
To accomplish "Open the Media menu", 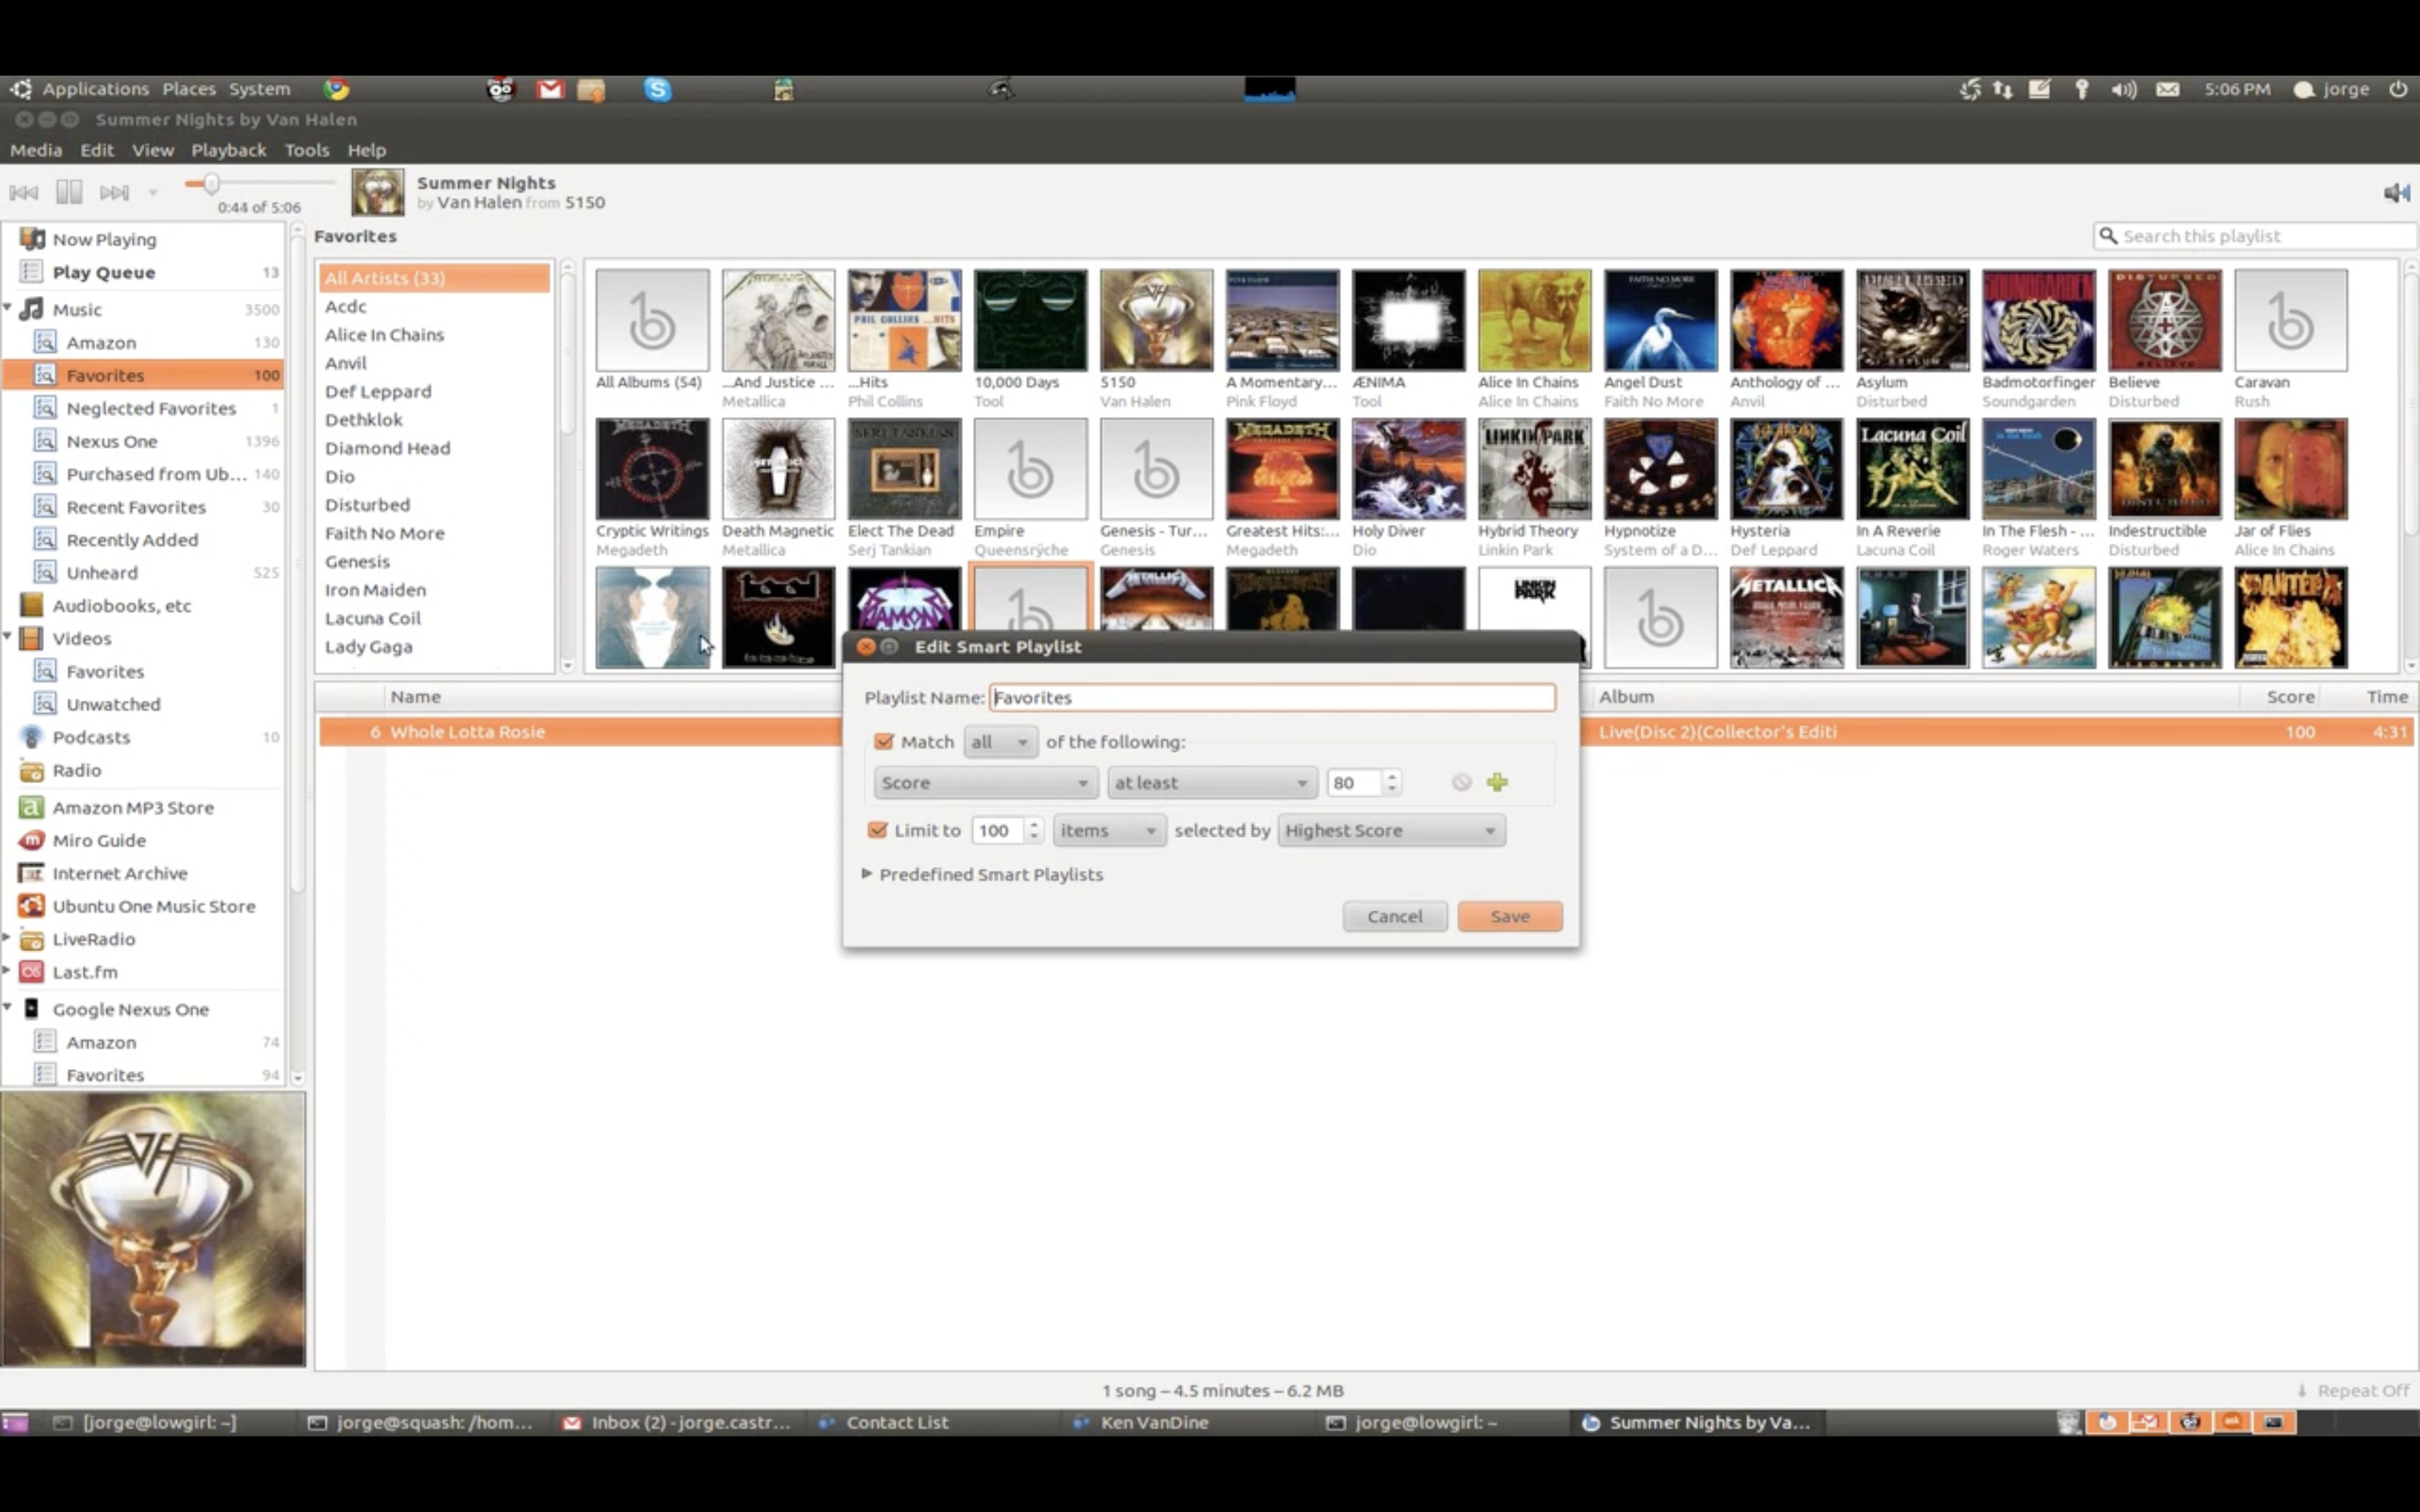I will pyautogui.click(x=36, y=150).
